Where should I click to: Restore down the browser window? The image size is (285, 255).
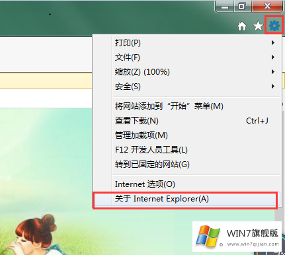click(x=242, y=6)
